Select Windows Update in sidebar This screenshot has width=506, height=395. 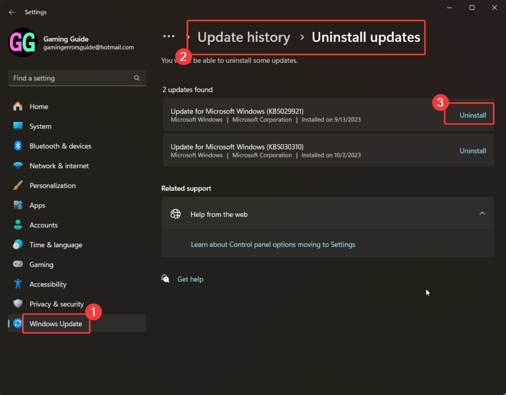tap(55, 323)
